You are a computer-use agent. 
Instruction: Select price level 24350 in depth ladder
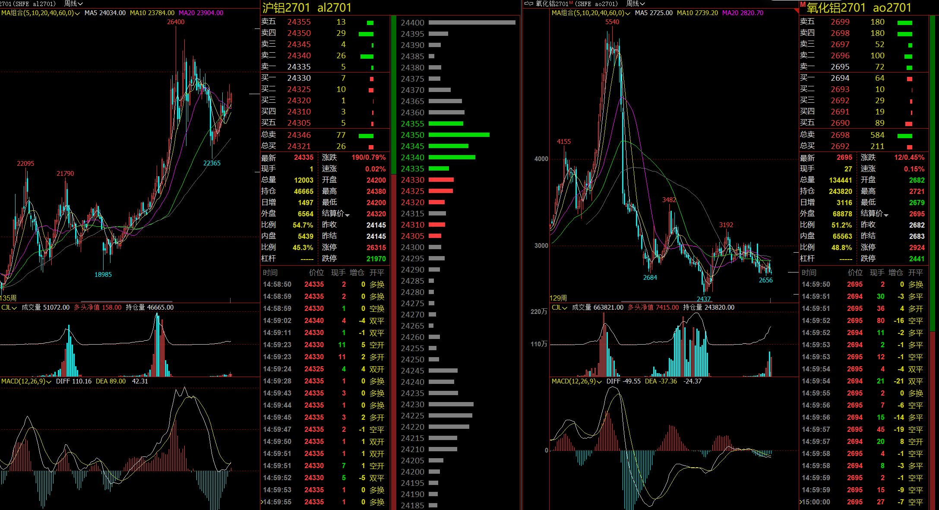[x=412, y=135]
